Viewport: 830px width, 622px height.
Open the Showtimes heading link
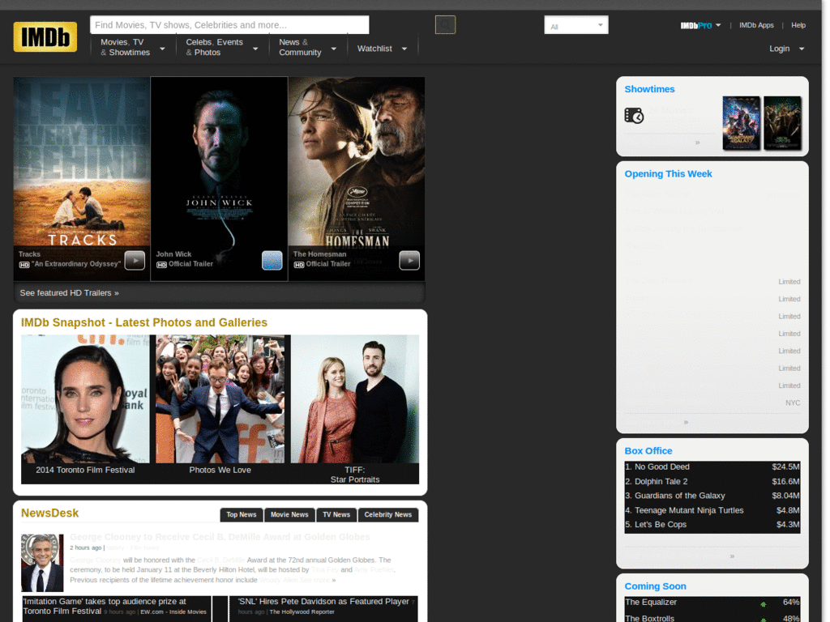(649, 89)
